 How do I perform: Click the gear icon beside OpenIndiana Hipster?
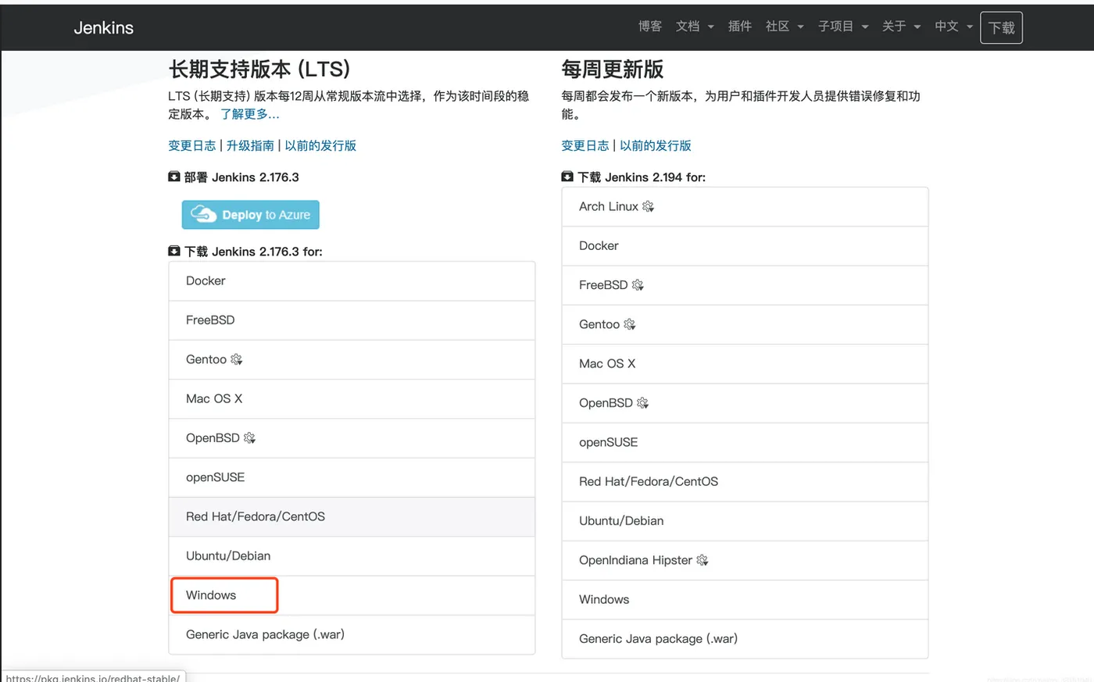coord(703,560)
